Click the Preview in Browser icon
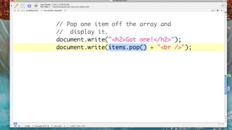 (x=36, y=6)
